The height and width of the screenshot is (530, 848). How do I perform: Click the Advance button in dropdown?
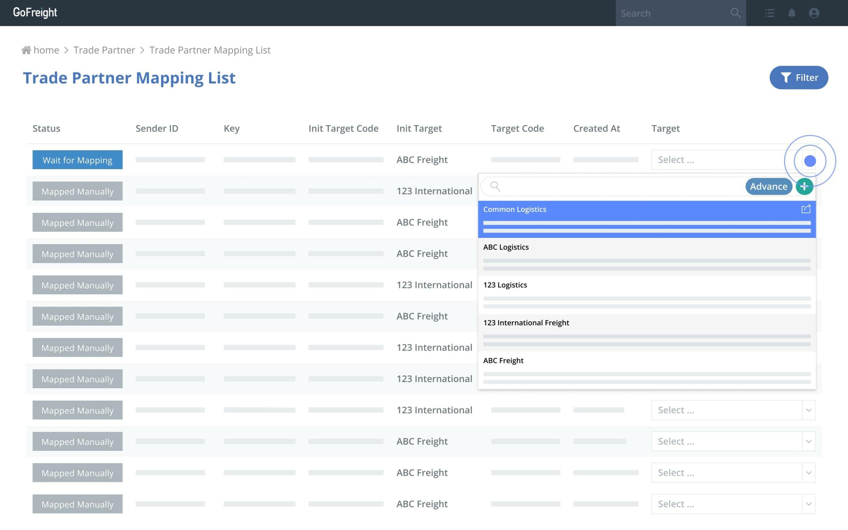click(x=768, y=186)
